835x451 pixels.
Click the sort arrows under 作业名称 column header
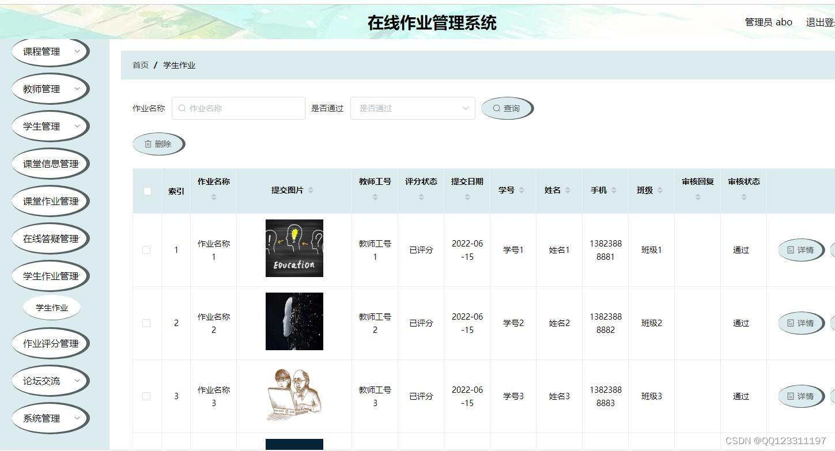(214, 197)
